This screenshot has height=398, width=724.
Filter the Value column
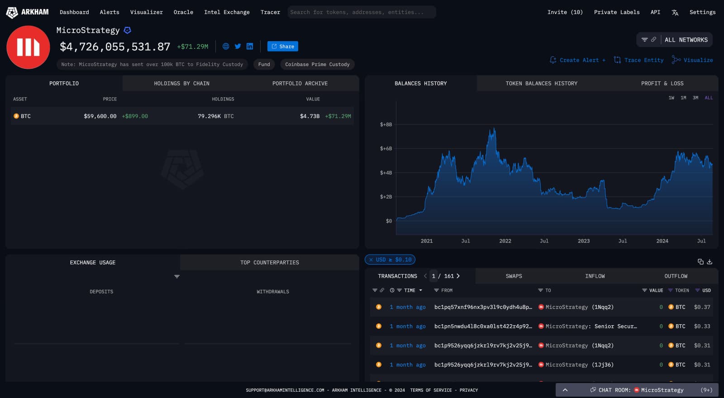point(644,290)
